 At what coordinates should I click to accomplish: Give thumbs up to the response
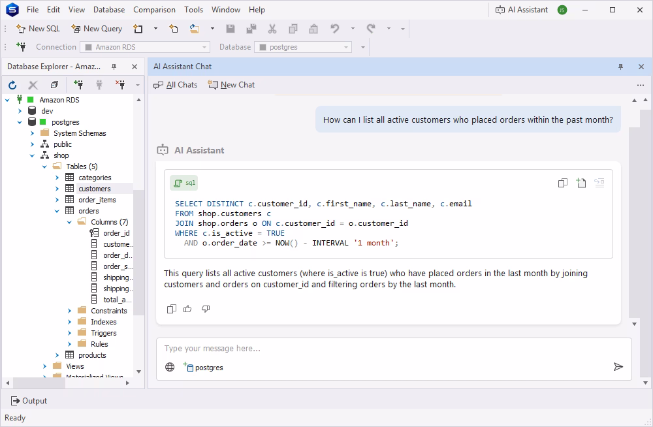(188, 309)
